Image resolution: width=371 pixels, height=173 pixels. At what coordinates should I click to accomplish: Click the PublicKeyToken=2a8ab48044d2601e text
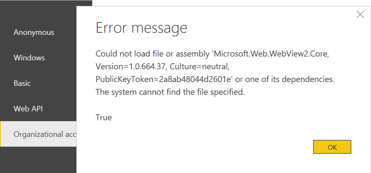[x=165, y=79]
